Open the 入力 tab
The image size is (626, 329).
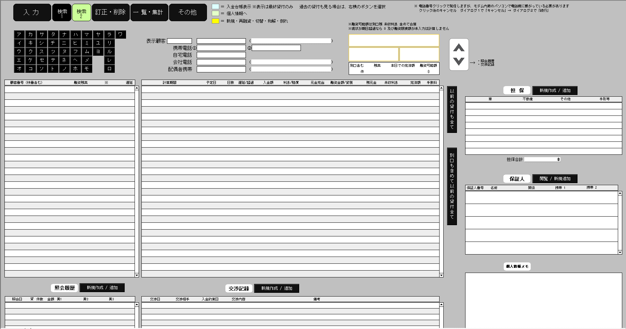[x=32, y=12]
